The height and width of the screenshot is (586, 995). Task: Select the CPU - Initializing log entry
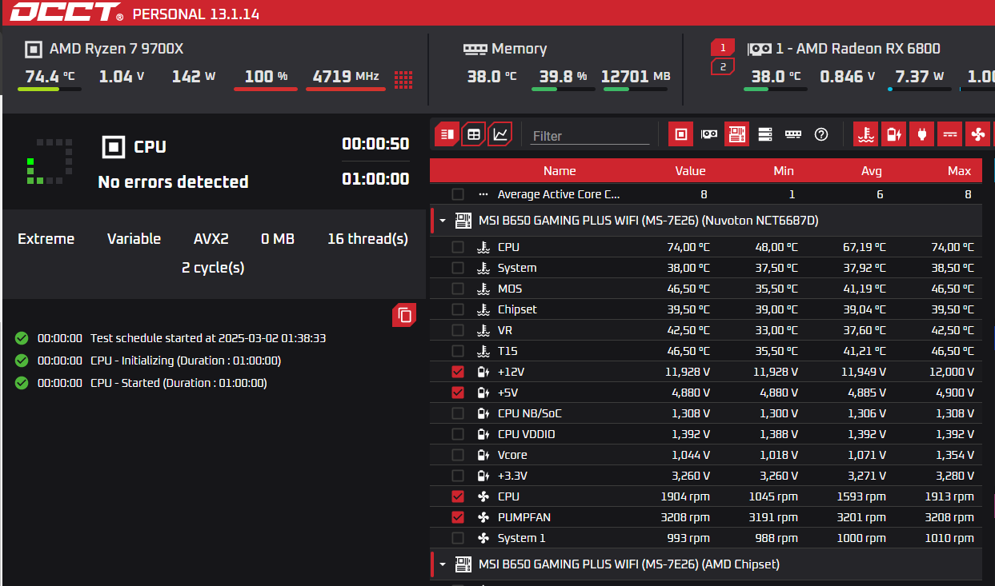click(159, 361)
